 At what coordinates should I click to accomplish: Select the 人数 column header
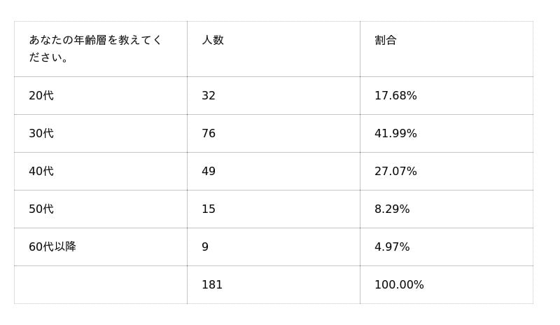click(213, 41)
